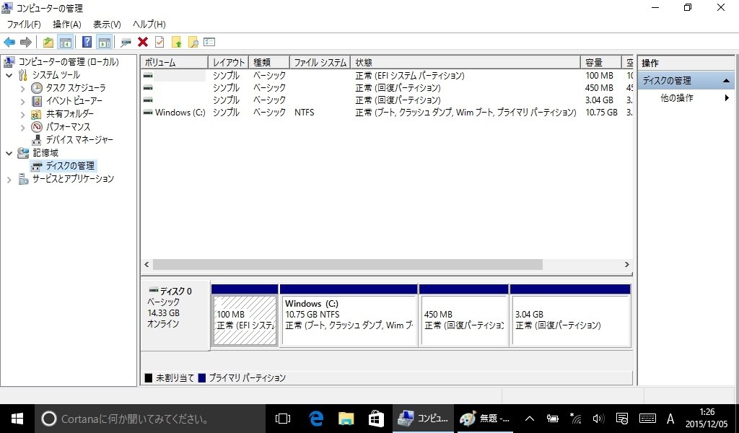
Task: Expand the パフォーマンス node
Action: 22,127
